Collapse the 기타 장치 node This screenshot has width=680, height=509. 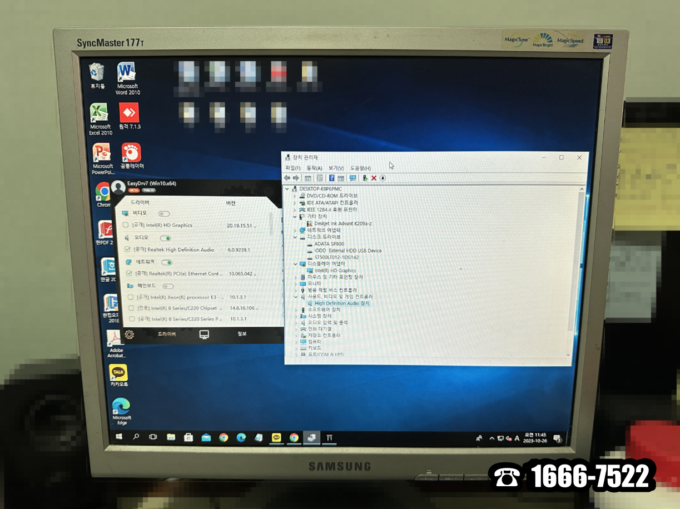[x=295, y=216]
